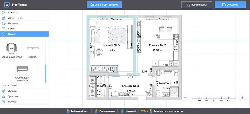Click the Сохранить button
The height and width of the screenshot is (114, 250).
tap(230, 5)
